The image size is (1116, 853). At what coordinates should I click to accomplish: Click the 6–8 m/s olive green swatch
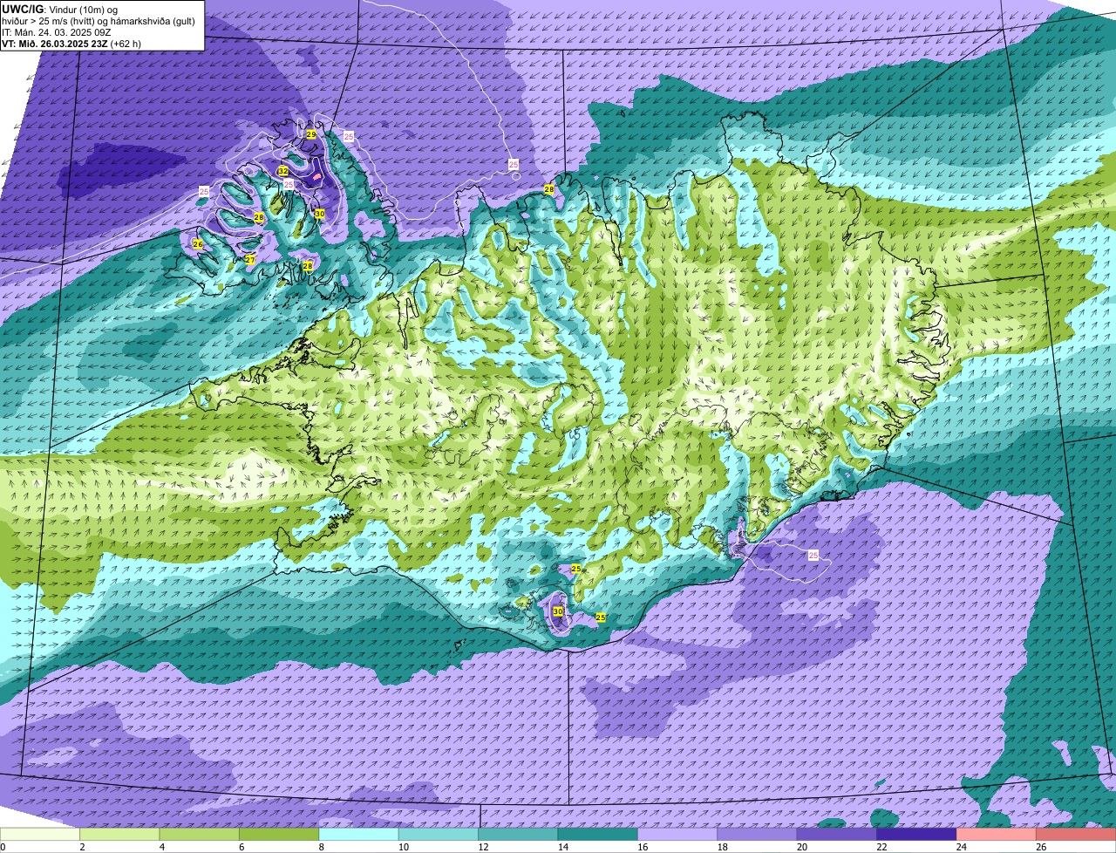279,835
